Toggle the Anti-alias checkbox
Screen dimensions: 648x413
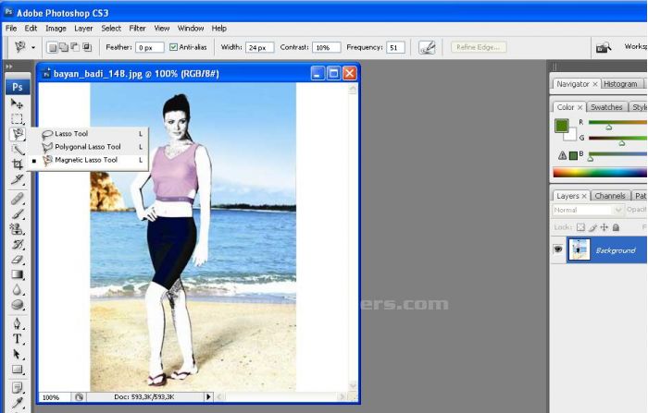click(174, 47)
